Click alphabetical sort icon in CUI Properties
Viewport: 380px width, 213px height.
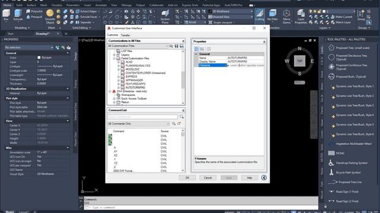coord(202,49)
